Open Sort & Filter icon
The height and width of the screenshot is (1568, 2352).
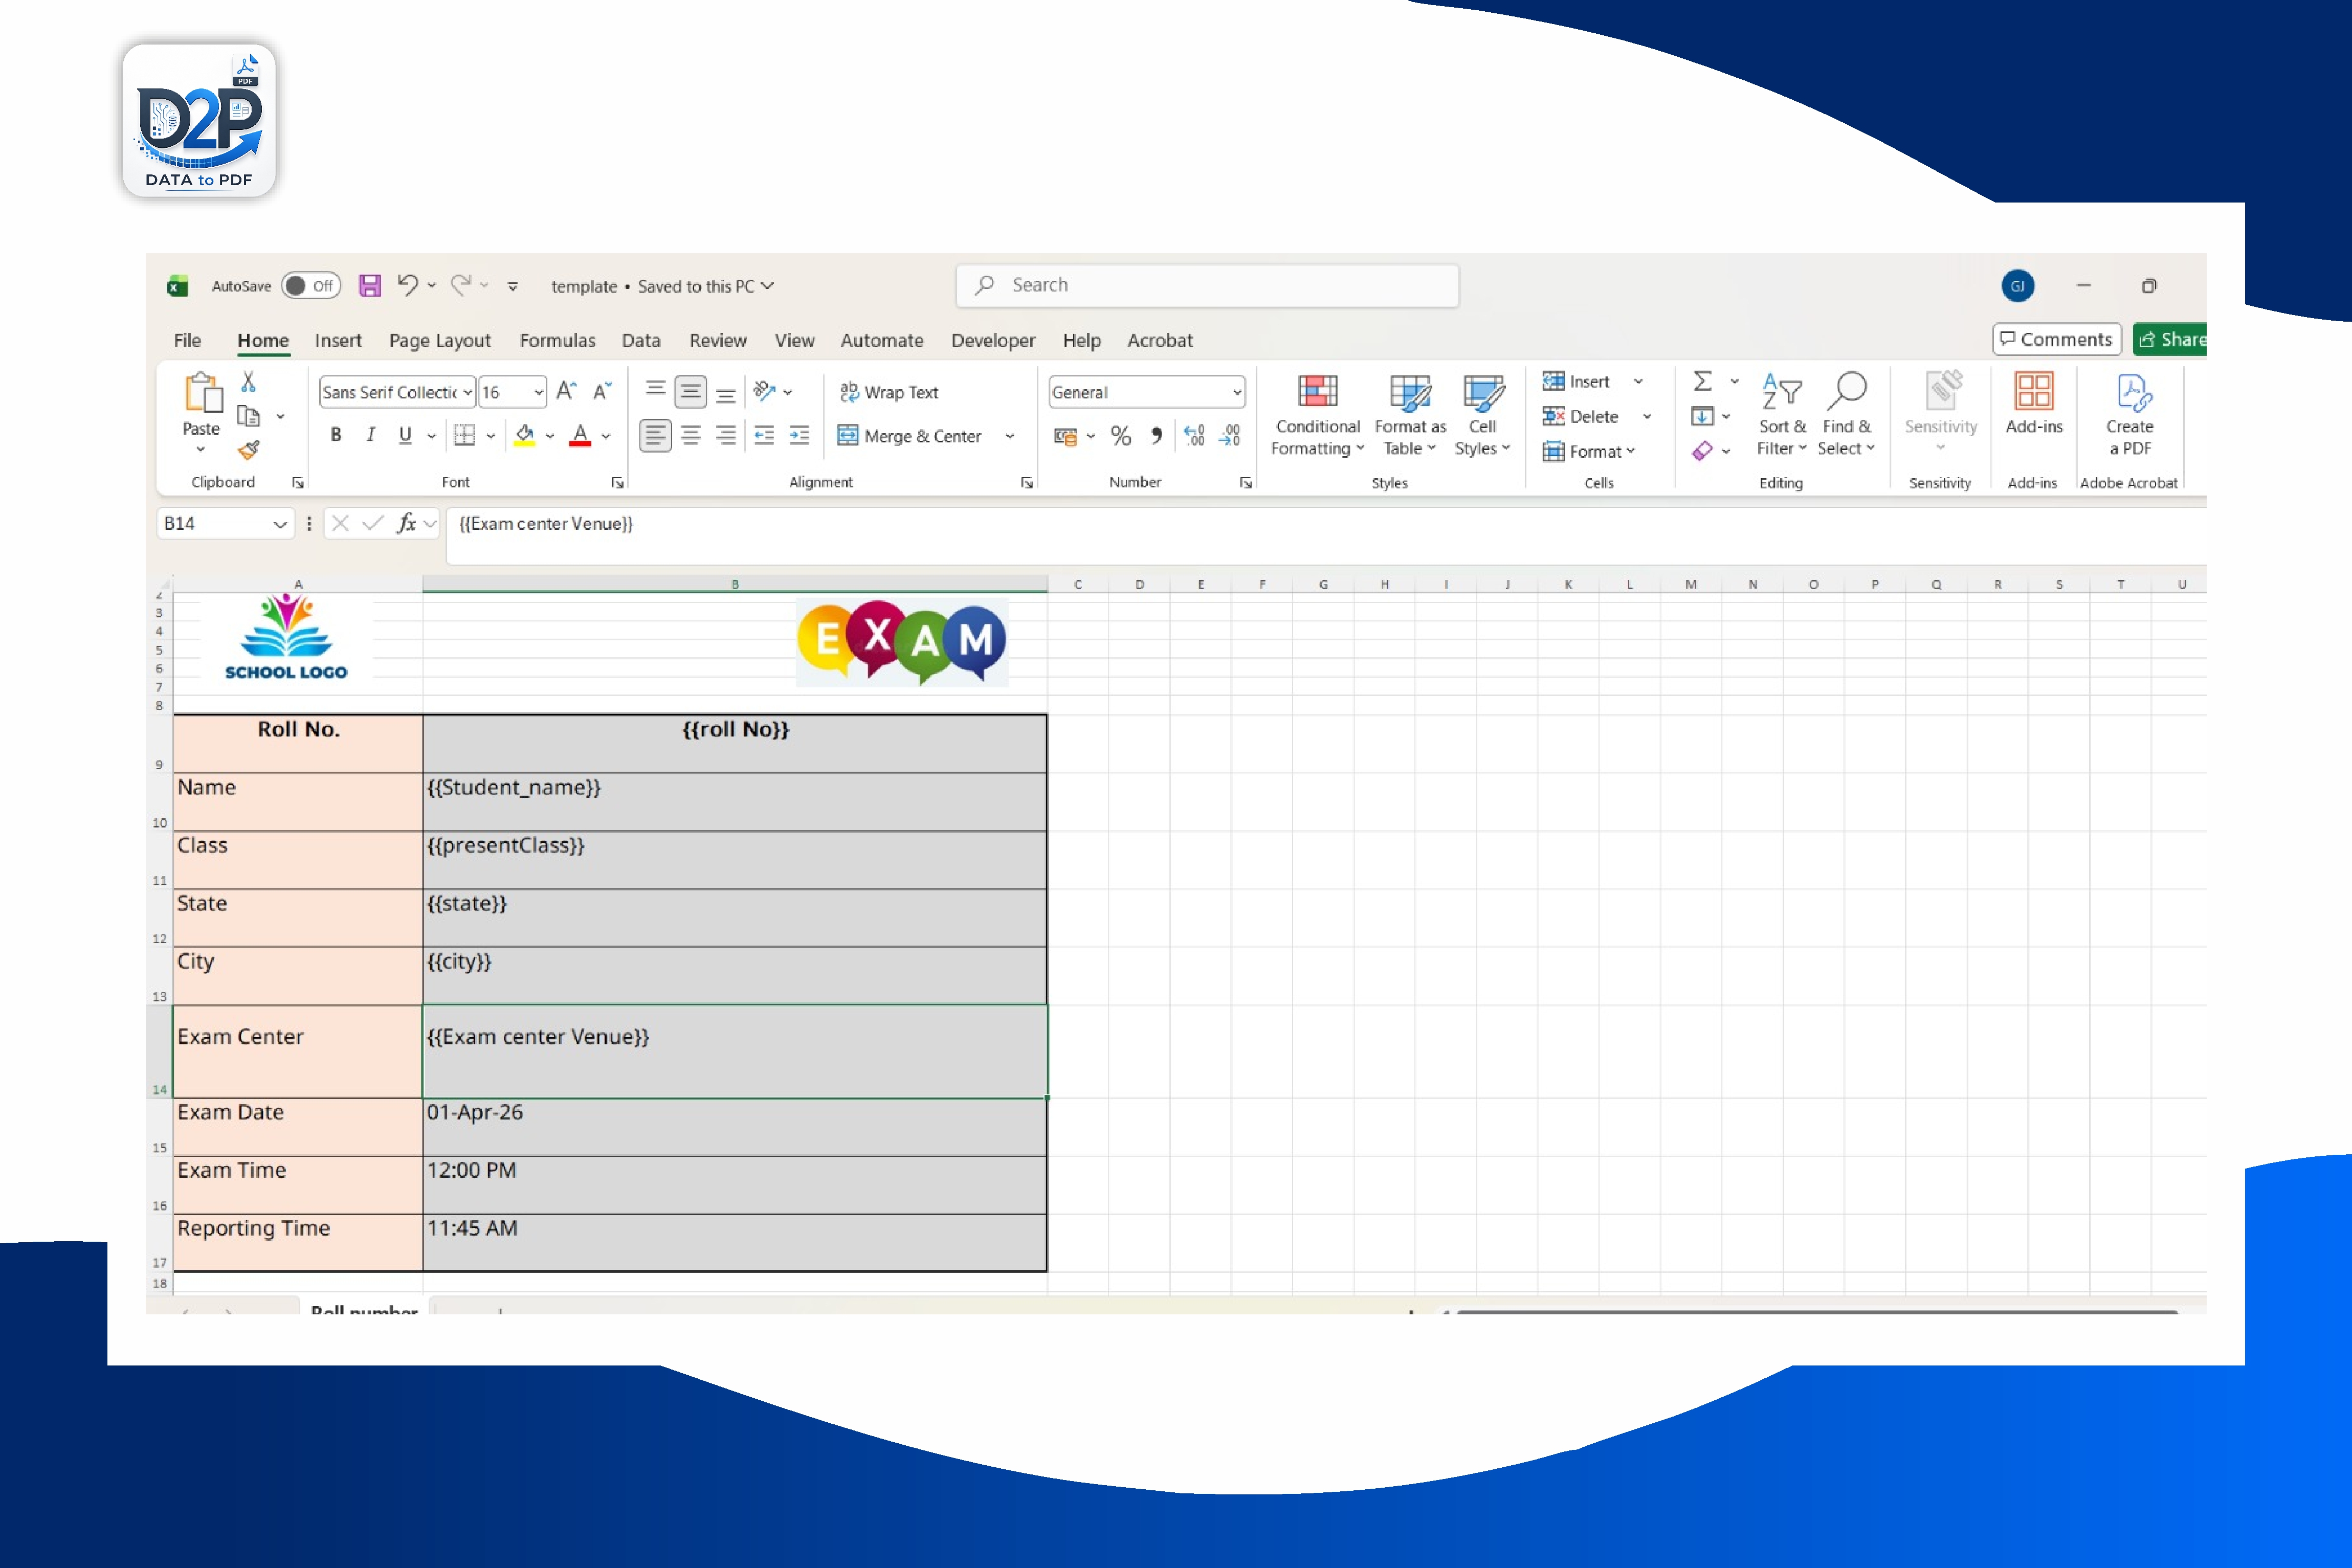[1782, 415]
